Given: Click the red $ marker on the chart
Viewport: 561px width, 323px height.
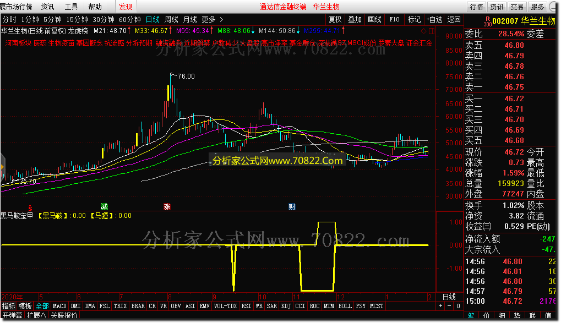Looking at the screenshot, I should point(30,207).
